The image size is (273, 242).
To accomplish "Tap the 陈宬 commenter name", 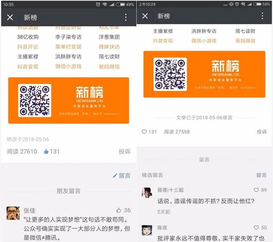I will click(162, 228).
